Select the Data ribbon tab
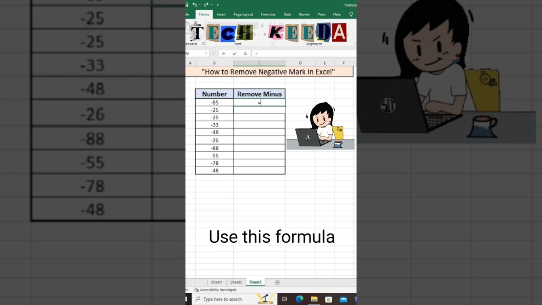 287,14
